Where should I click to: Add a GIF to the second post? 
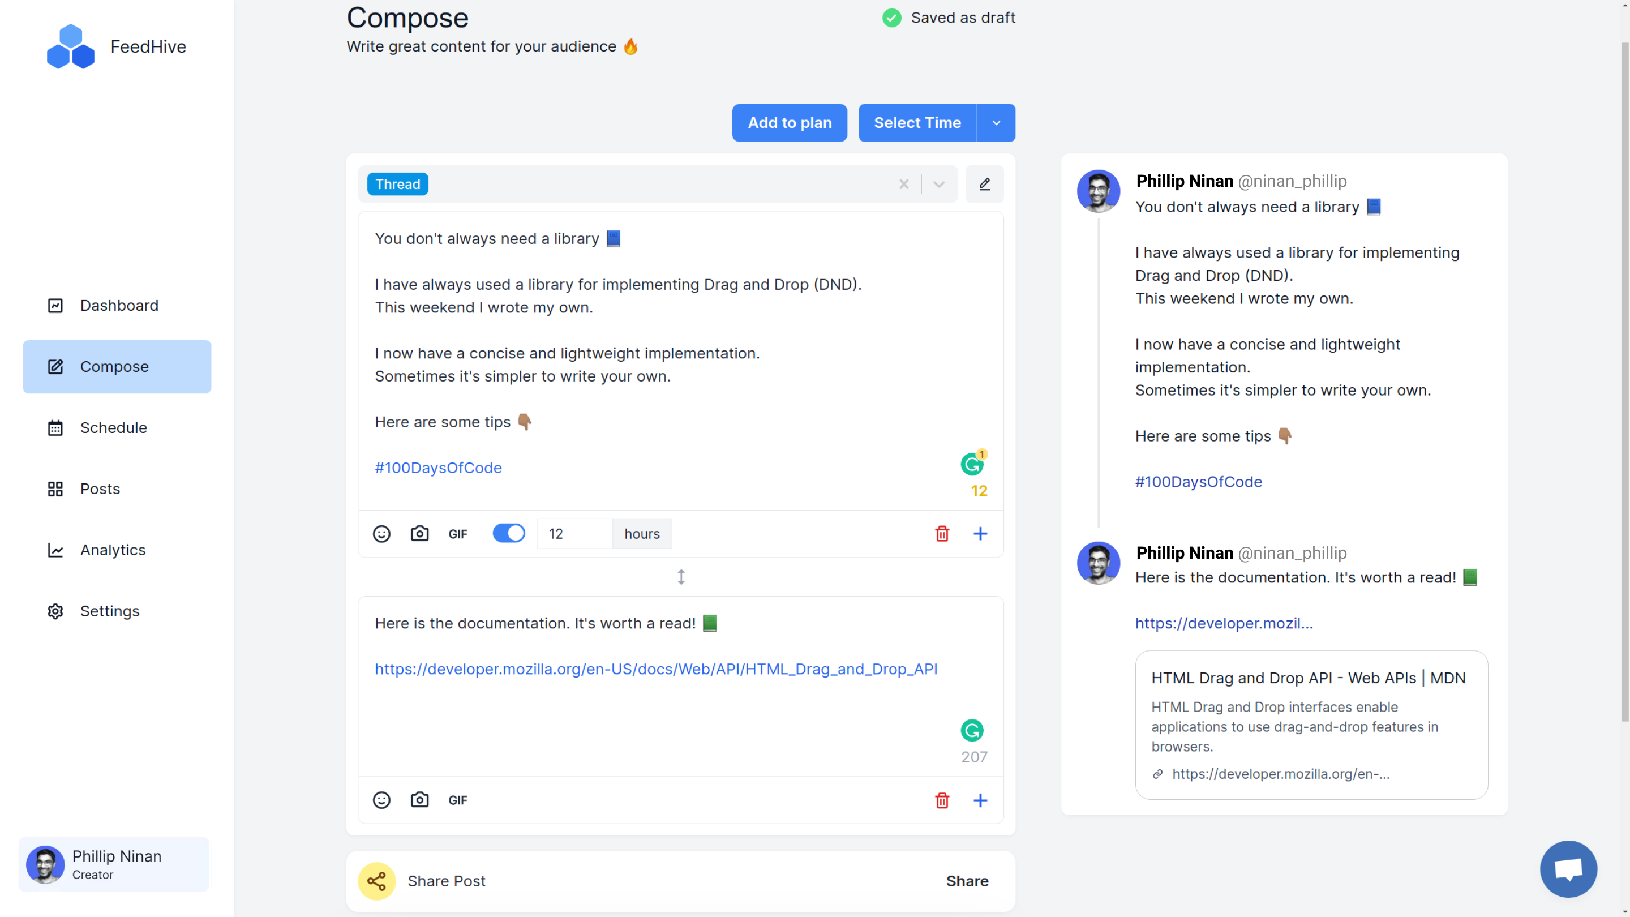pyautogui.click(x=458, y=800)
